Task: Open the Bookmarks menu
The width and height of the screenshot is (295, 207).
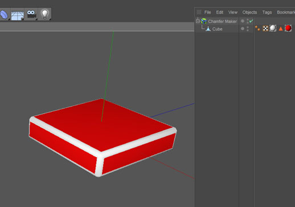Action: (x=286, y=12)
